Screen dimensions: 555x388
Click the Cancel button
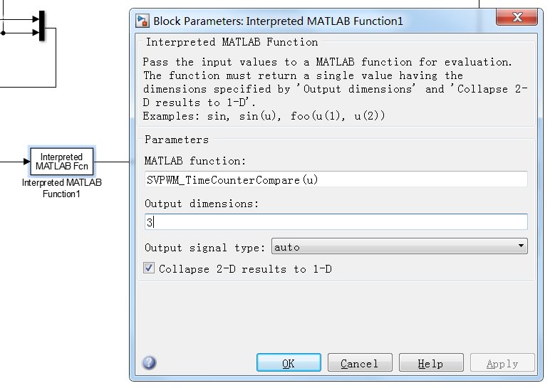(360, 362)
